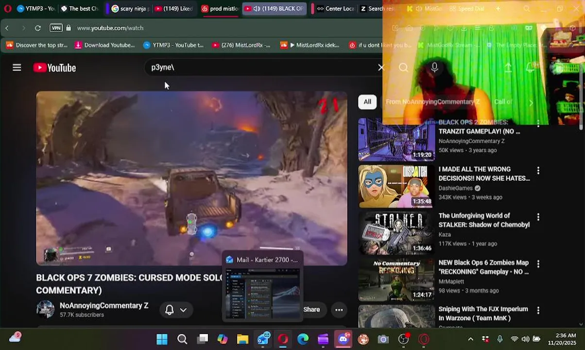Open Windows taskbar search

click(182, 339)
